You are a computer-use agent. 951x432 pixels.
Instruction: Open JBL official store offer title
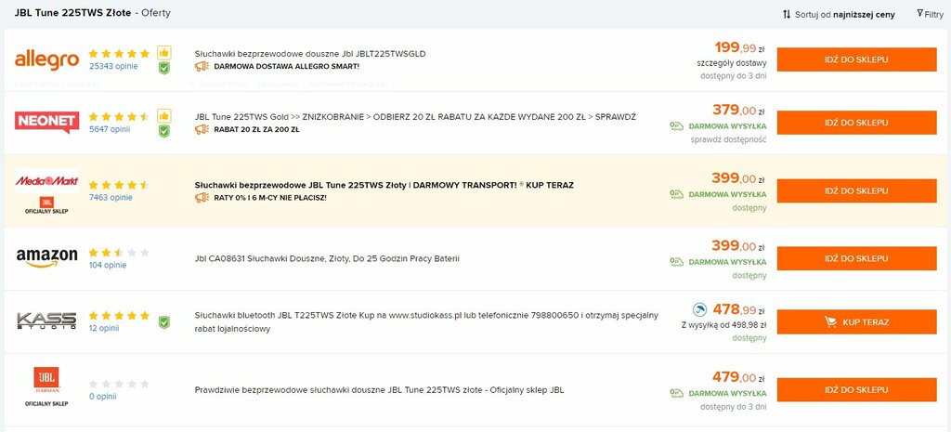pos(379,390)
